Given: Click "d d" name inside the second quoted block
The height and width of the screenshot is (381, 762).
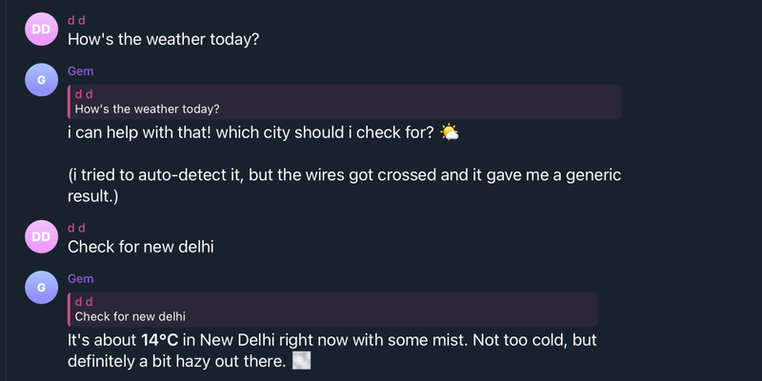Looking at the screenshot, I should coord(83,302).
